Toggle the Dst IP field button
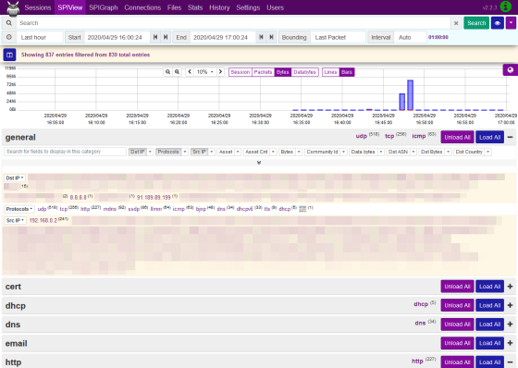 138,152
